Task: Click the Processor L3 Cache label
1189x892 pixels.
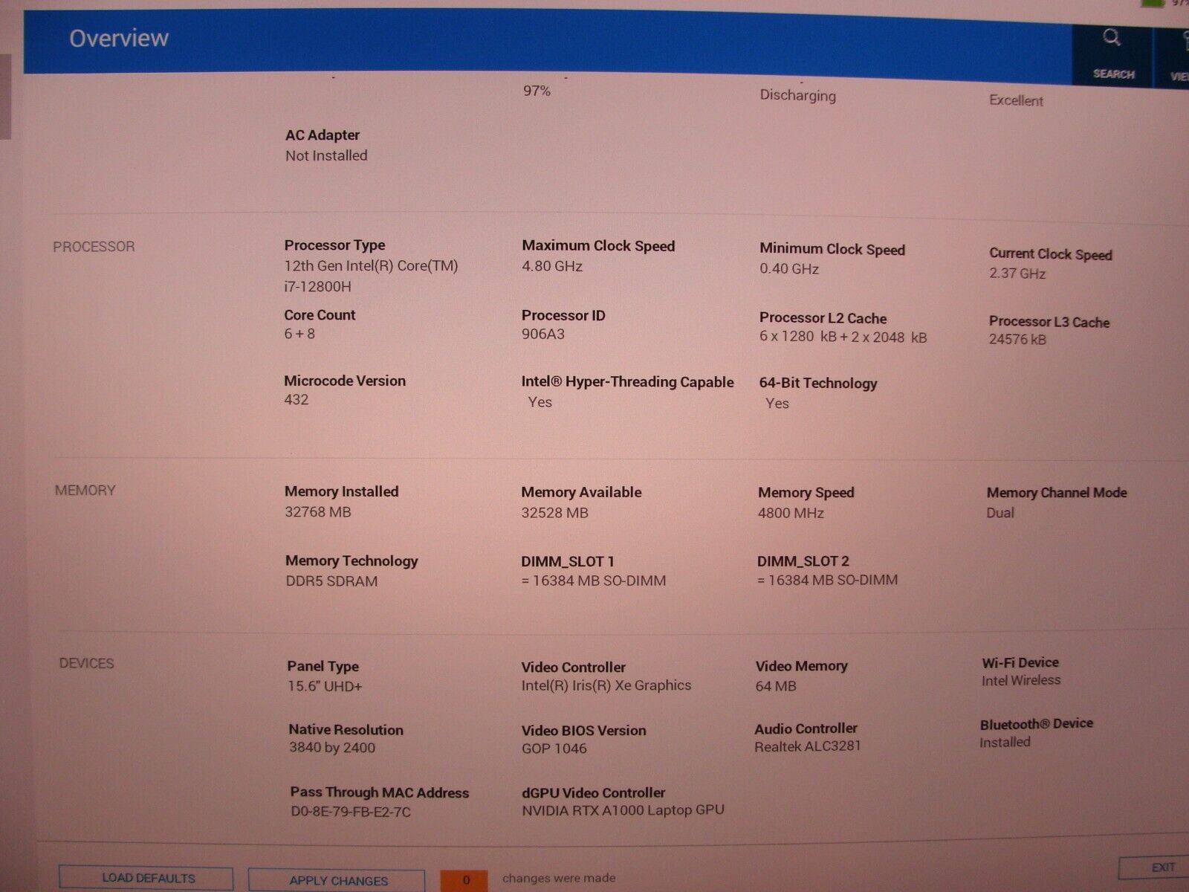Action: click(x=1049, y=321)
